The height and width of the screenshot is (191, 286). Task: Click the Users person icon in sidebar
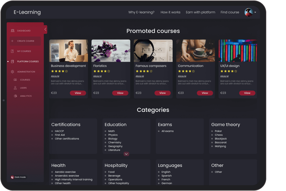point(15,88)
